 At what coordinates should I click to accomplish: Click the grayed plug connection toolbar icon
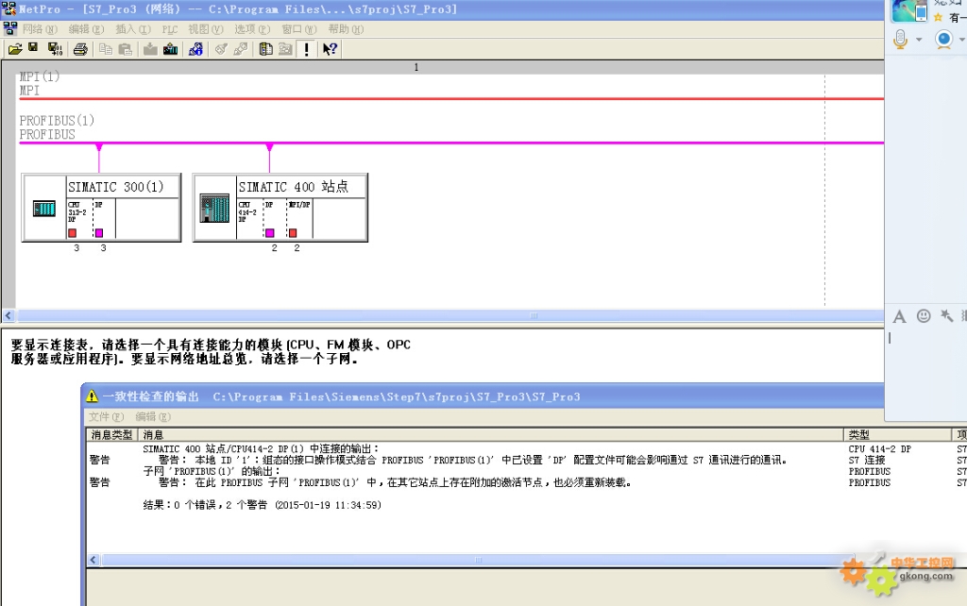click(221, 49)
